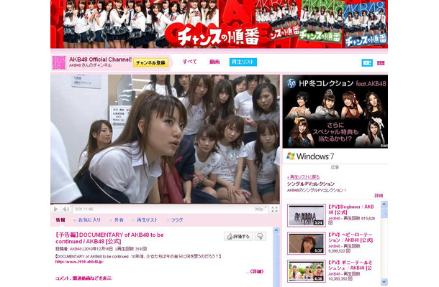Switch video player to fullscreen

(x=273, y=209)
